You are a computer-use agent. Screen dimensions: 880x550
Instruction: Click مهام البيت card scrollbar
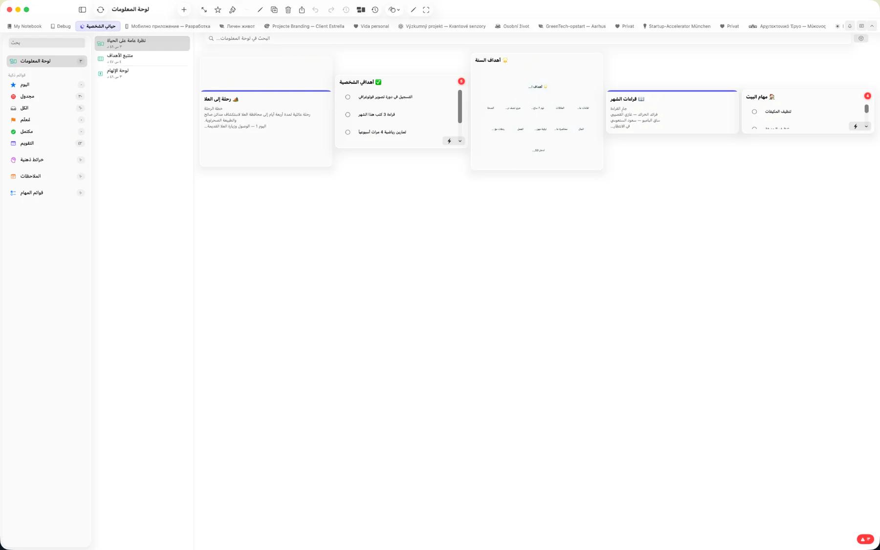[x=866, y=109]
